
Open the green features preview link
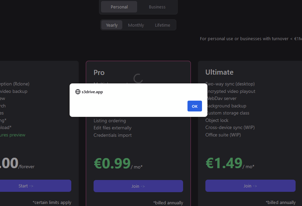tap(12, 135)
